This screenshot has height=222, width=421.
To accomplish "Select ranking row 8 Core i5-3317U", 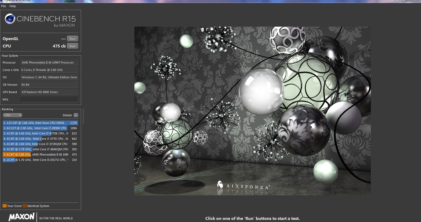I will coord(40,160).
